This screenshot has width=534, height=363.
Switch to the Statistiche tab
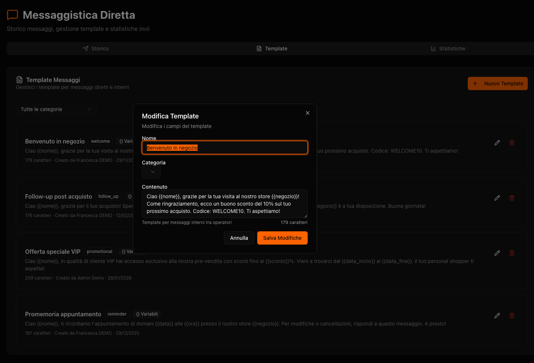pos(448,49)
